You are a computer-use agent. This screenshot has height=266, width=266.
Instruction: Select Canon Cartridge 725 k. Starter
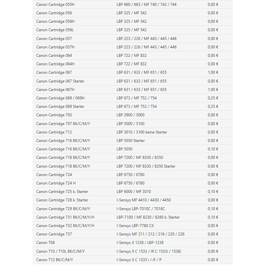point(62,192)
